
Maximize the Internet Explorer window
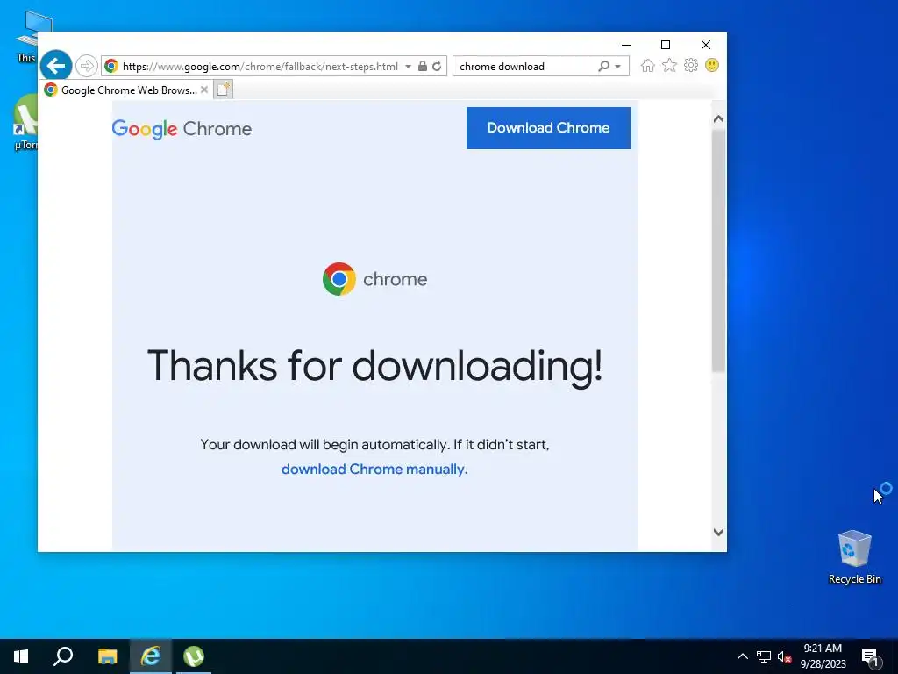[x=666, y=45]
